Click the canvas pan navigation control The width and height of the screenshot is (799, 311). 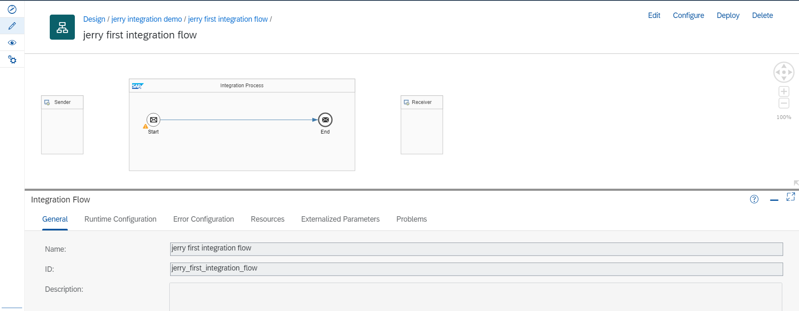coord(784,72)
